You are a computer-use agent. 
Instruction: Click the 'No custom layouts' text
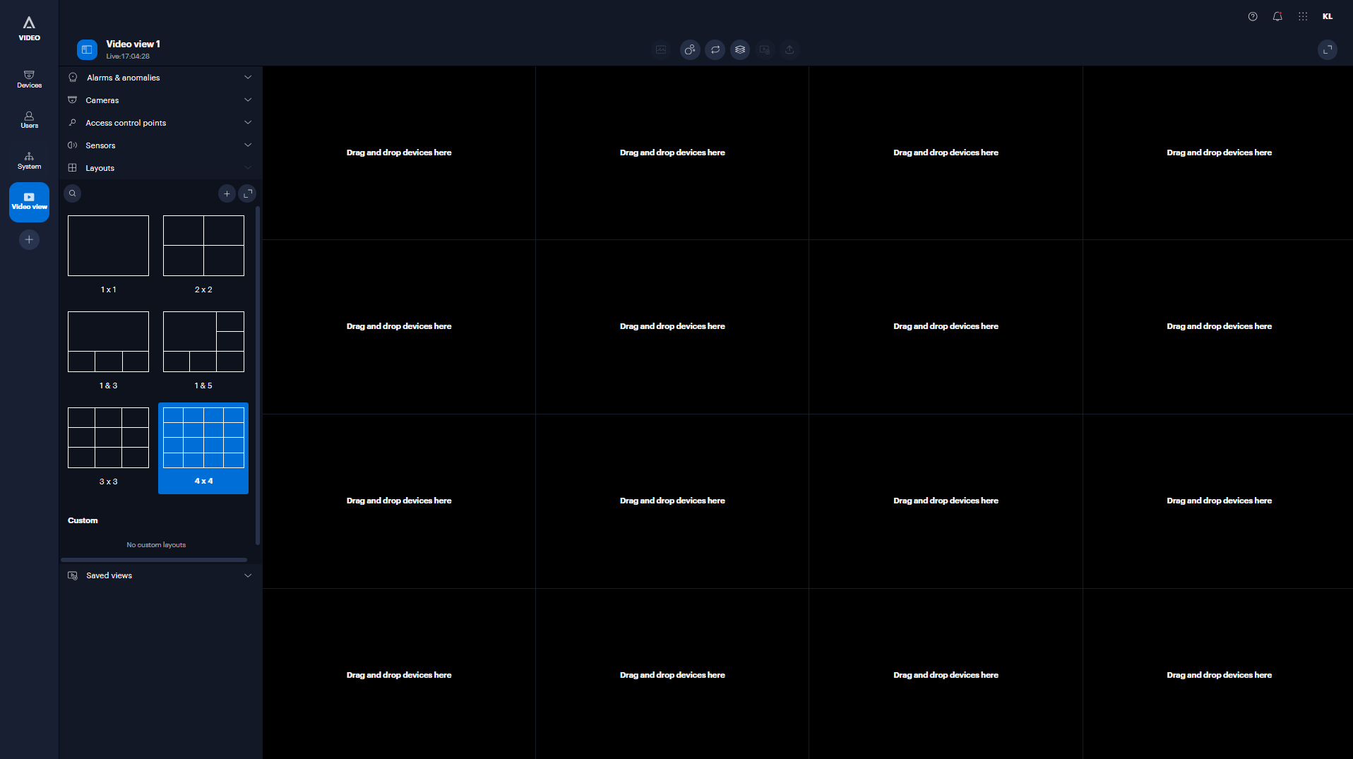(156, 545)
